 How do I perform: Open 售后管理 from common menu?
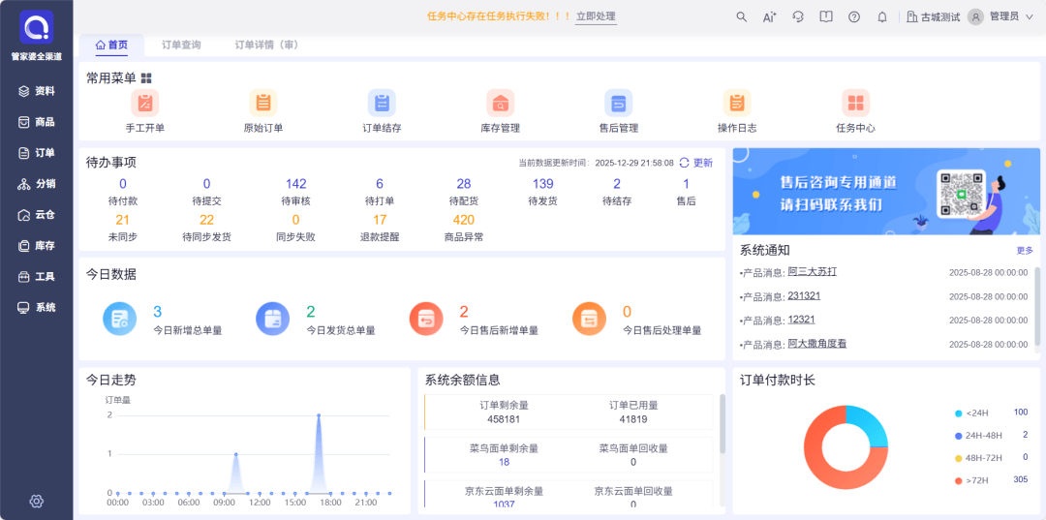[x=619, y=103]
